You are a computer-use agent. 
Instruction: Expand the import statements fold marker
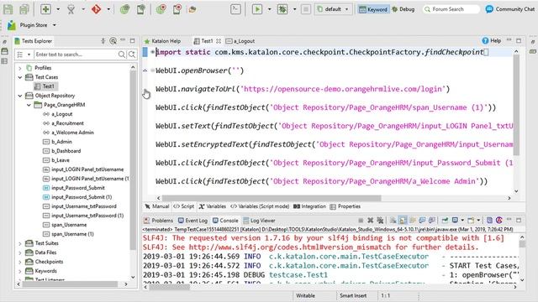(x=152, y=52)
